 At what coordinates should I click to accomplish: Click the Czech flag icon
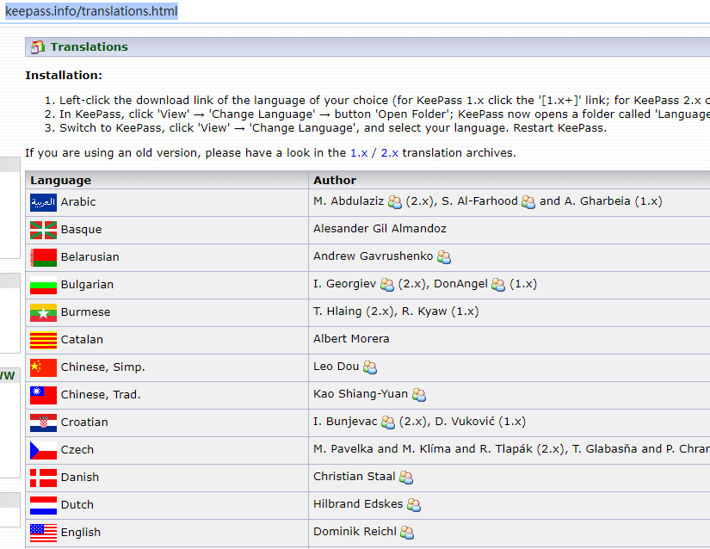coord(44,450)
